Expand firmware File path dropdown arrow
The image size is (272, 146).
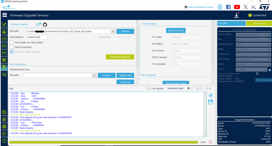click(x=113, y=31)
